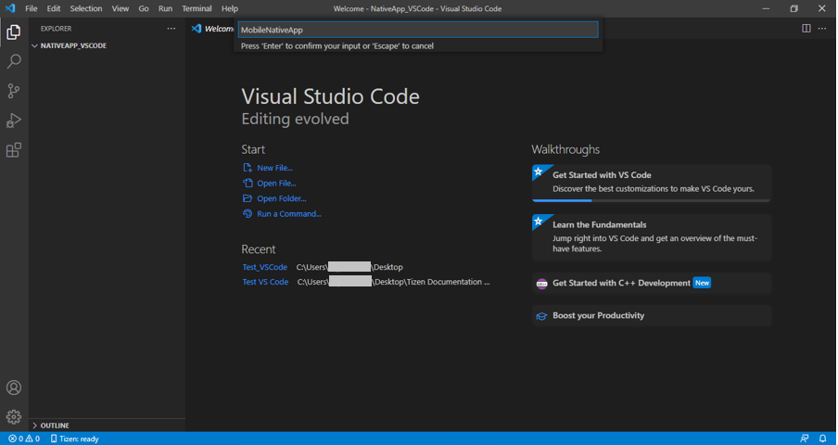
Task: Open the Selection menu
Action: tap(86, 8)
